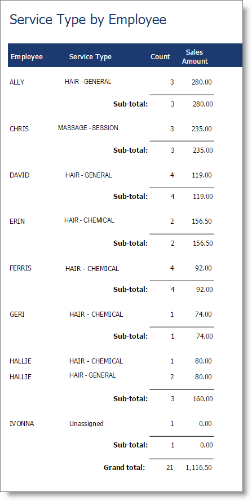
Task: Click the Grand total label
Action: pos(125,468)
